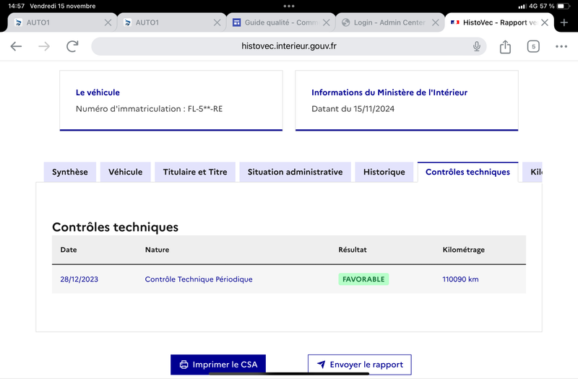Tap the three dots in the status bar
This screenshot has width=578, height=379.
pyautogui.click(x=289, y=6)
